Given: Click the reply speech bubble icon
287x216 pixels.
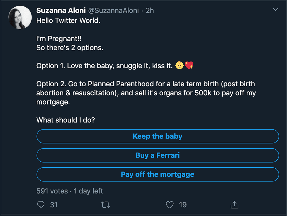Looking at the screenshot, I should pyautogui.click(x=41, y=205).
